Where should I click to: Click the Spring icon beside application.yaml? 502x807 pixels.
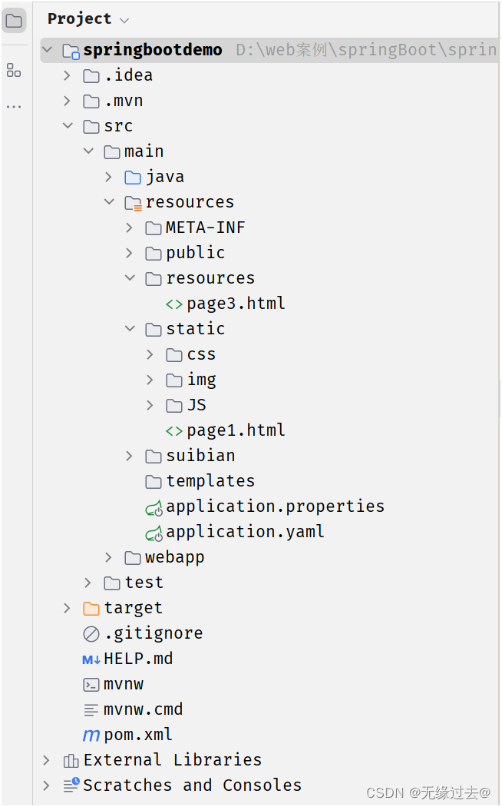(154, 531)
